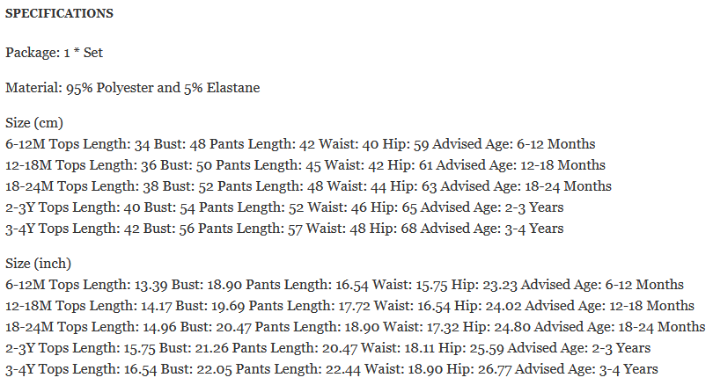713x385 pixels.
Task: Click the 2-3Y row in the inch table
Action: [328, 348]
